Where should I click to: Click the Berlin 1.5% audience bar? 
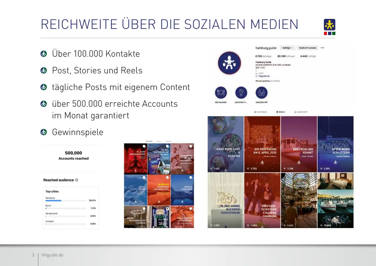(x=66, y=208)
